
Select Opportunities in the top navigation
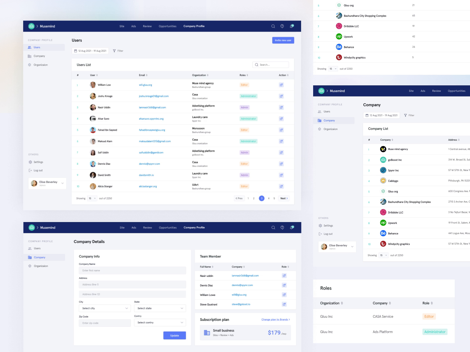pos(167,26)
